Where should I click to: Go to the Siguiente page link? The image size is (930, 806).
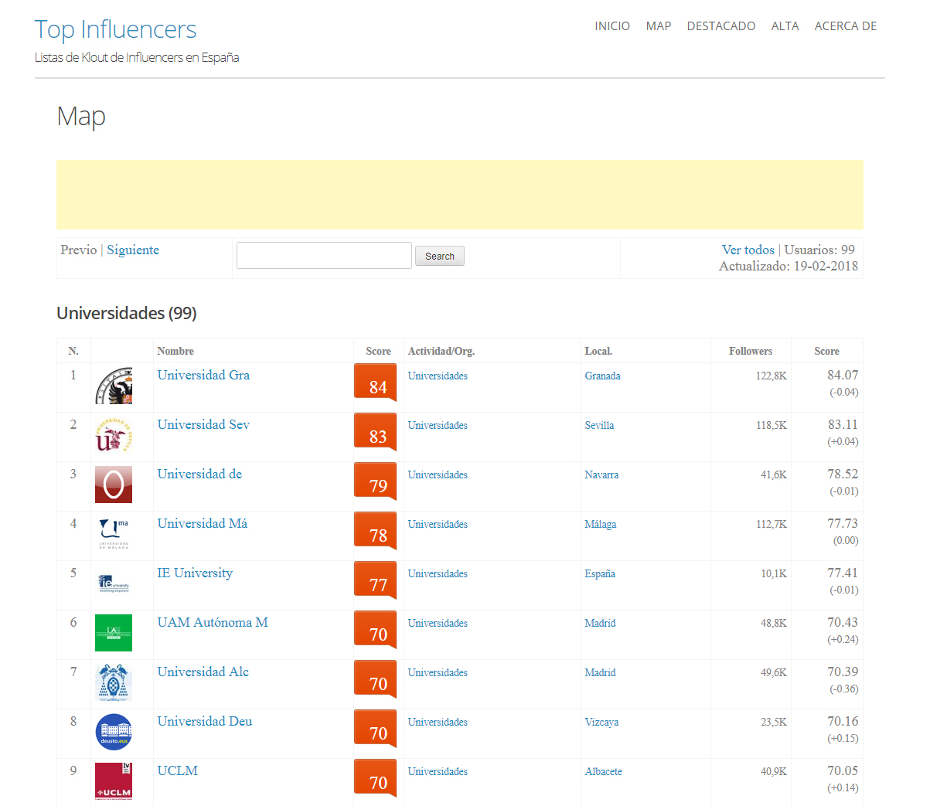tap(133, 250)
